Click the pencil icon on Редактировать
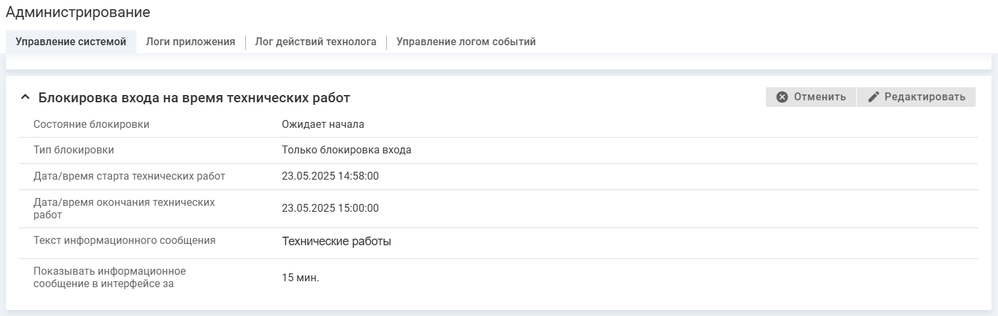 tap(873, 97)
